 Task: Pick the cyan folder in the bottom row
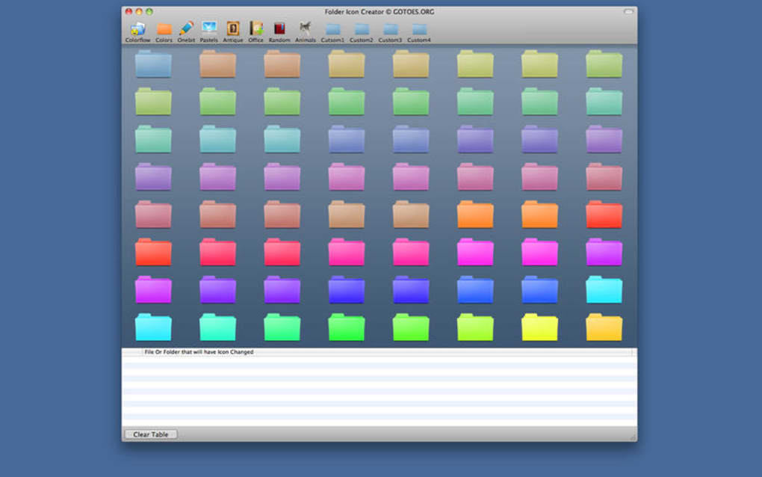pyautogui.click(x=153, y=327)
